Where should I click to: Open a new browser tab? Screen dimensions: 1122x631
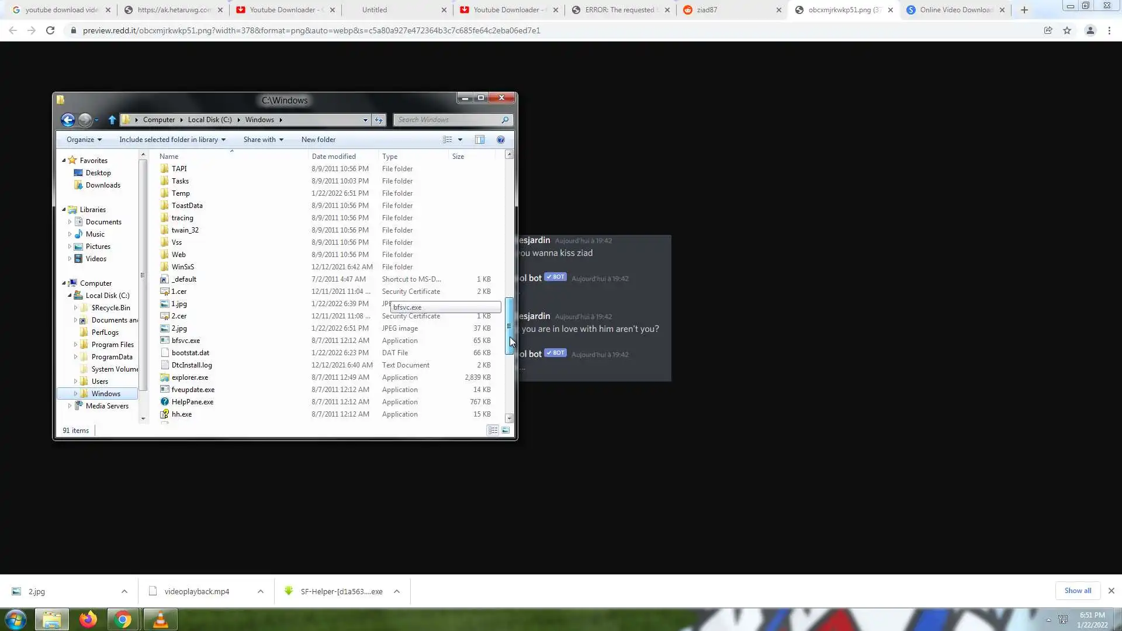tap(1024, 10)
